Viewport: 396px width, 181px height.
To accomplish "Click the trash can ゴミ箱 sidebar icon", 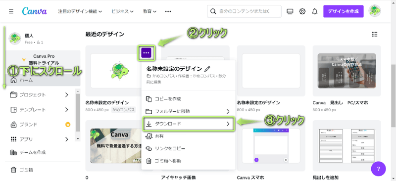I will pos(13,170).
